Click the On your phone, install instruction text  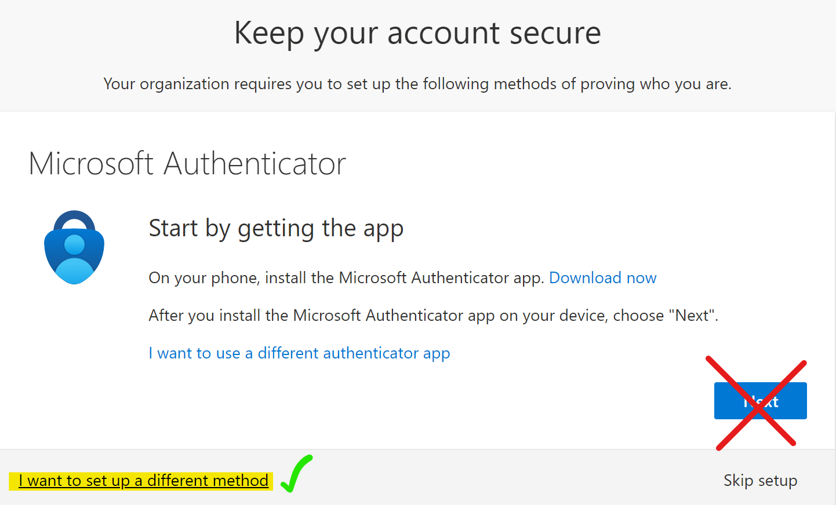(346, 278)
